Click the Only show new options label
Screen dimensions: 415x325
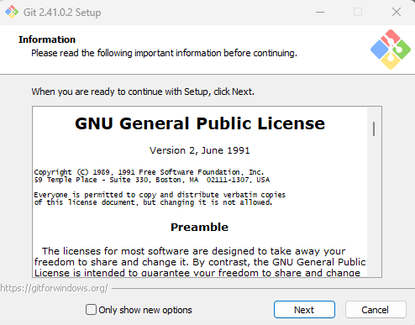click(x=145, y=310)
